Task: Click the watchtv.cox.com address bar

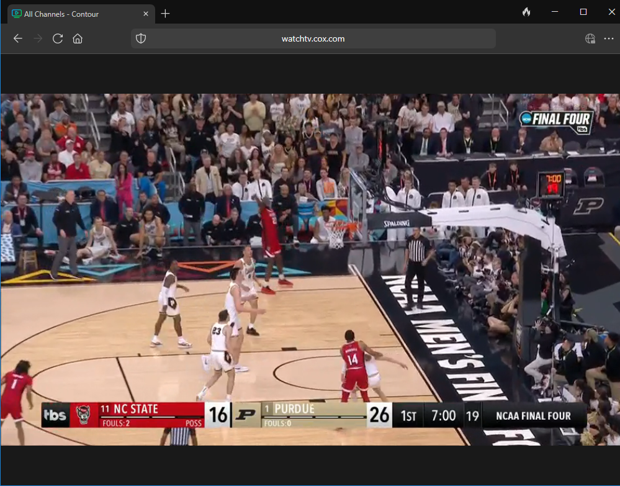Action: coord(313,38)
